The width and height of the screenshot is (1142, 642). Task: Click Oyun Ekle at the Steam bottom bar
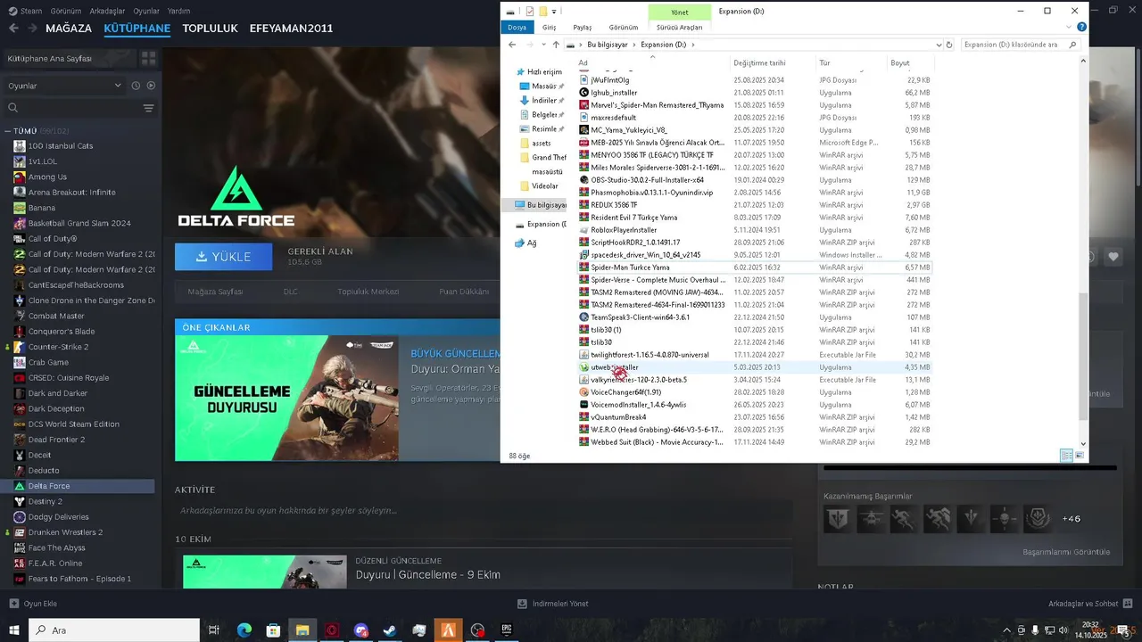tap(33, 604)
